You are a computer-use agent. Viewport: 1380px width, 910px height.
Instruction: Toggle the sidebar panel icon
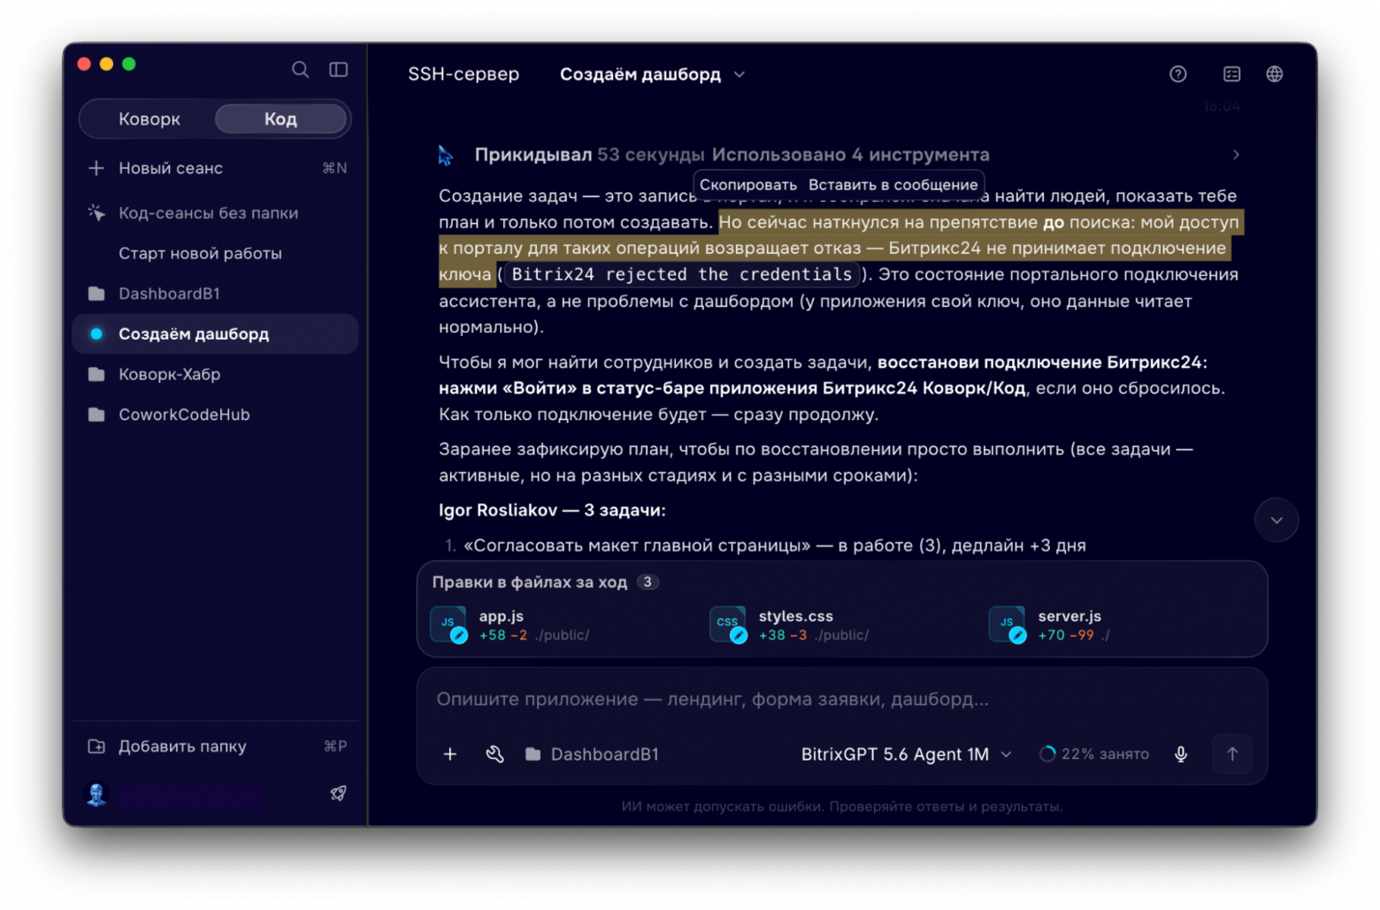[x=339, y=69]
